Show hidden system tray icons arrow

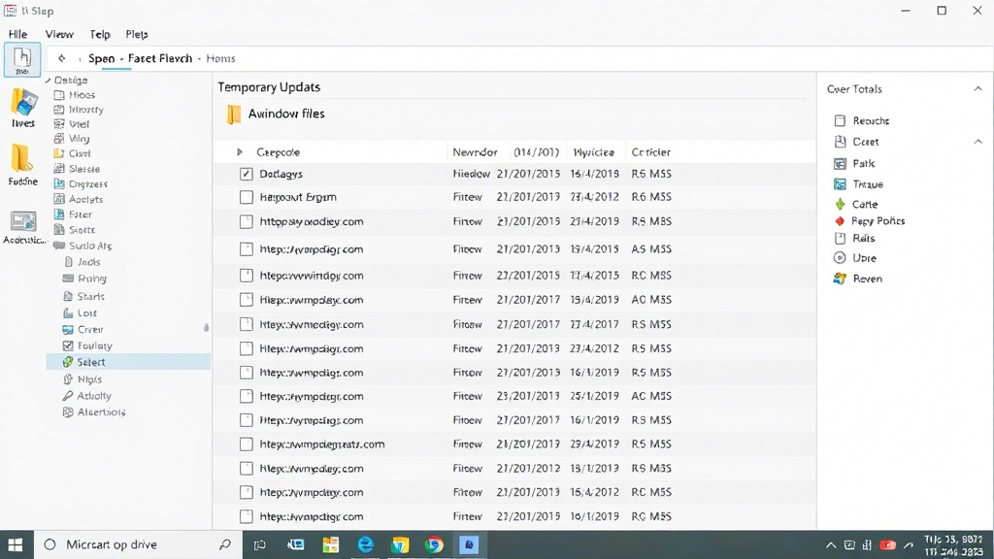[x=831, y=545]
